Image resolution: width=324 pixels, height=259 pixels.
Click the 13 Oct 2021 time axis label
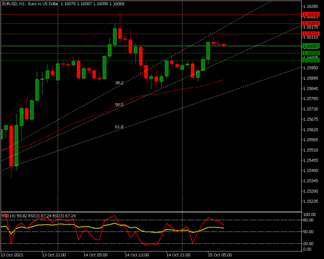(x=12, y=255)
